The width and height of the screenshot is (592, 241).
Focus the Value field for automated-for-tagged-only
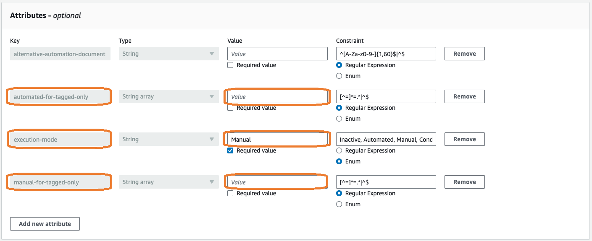click(277, 96)
